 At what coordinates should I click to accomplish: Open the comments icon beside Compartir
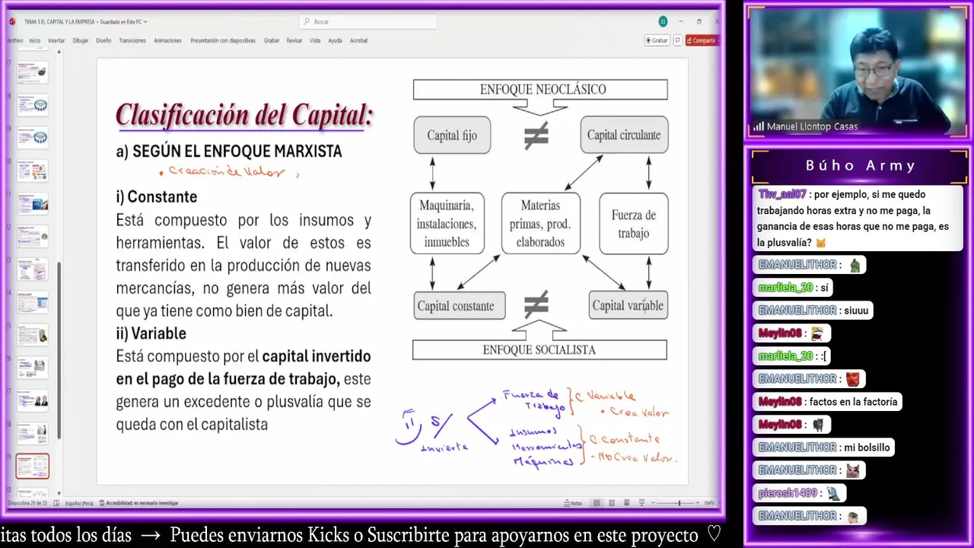[x=677, y=40]
